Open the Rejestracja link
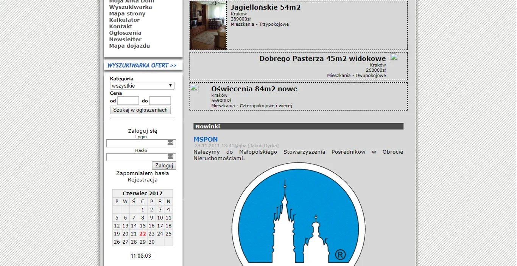This screenshot has width=517, height=266. [143, 180]
